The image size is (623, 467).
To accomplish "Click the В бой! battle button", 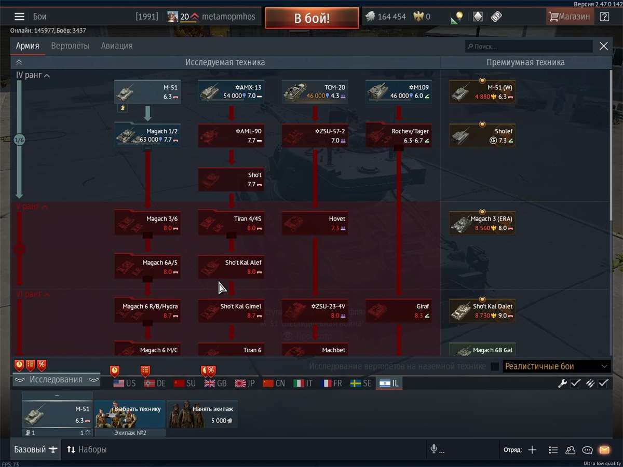I will point(311,18).
